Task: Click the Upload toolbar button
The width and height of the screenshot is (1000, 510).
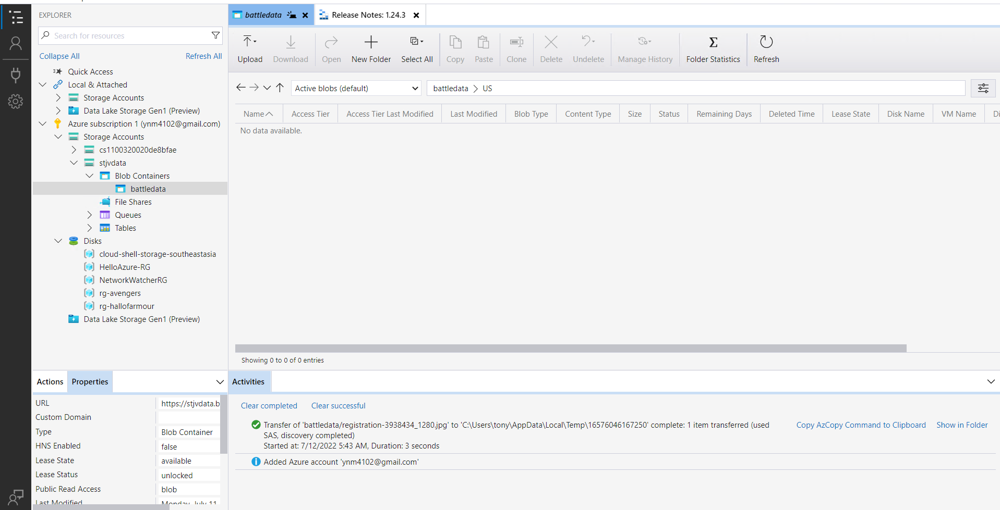Action: tap(250, 49)
